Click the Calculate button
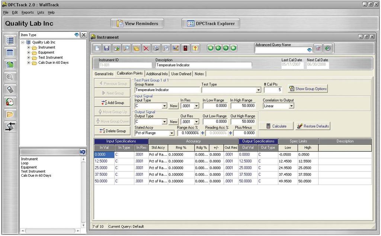This screenshot has height=236, width=381. click(276, 126)
